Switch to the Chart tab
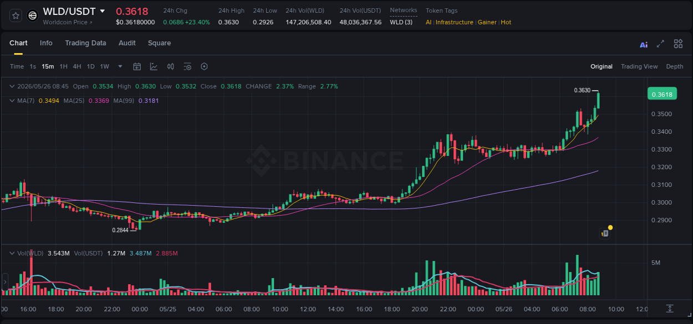The image size is (693, 324). tap(18, 43)
